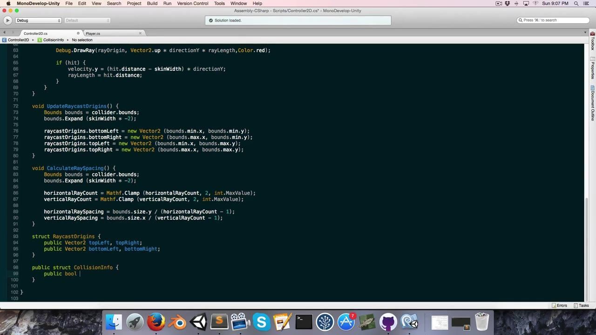Open Terminal from the dock
Image resolution: width=596 pixels, height=335 pixels.
point(304,322)
